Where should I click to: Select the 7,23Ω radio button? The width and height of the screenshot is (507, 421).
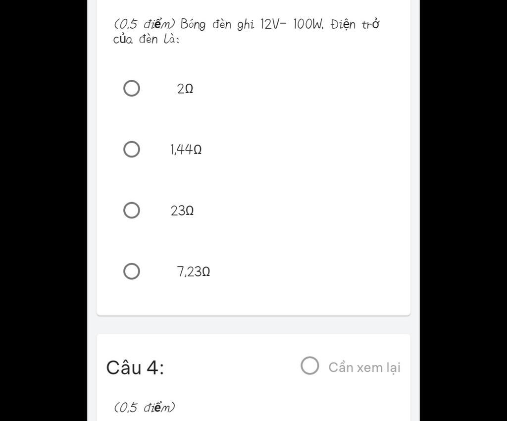point(131,271)
